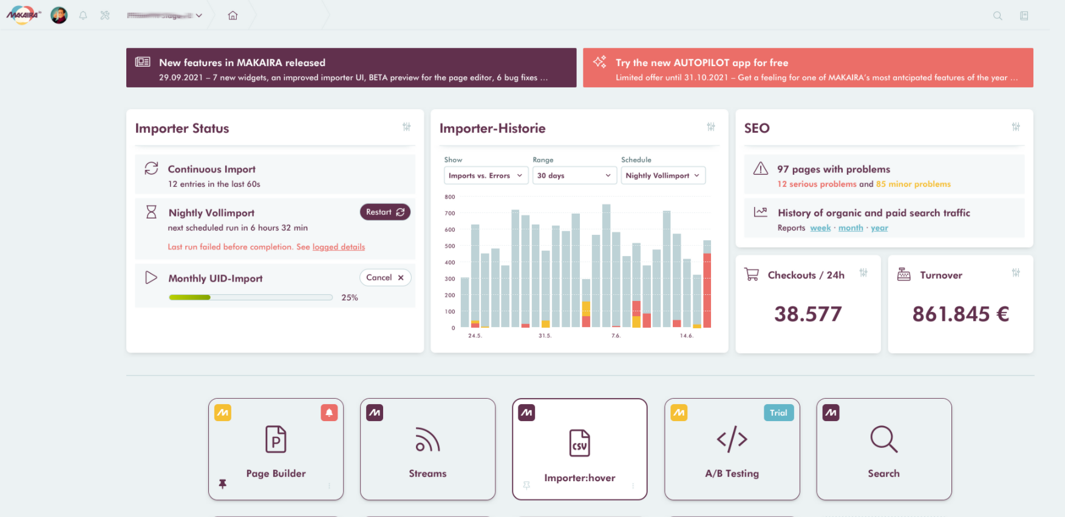Click the Monthly UID-Import progress bar
The image size is (1065, 517).
pyautogui.click(x=251, y=297)
